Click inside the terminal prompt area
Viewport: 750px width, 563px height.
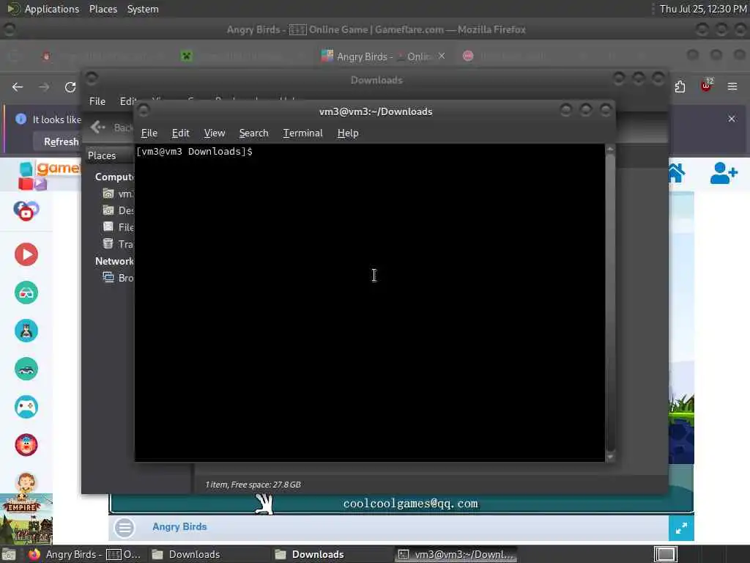click(x=369, y=303)
